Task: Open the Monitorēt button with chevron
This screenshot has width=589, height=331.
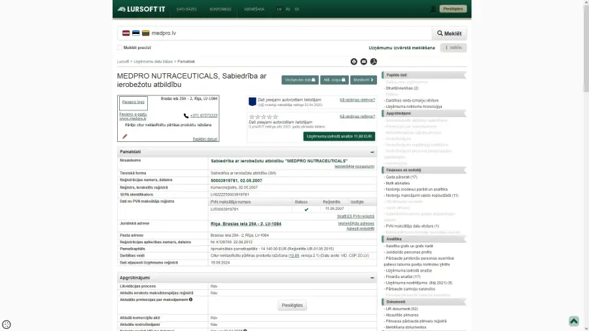Action: 363,80
